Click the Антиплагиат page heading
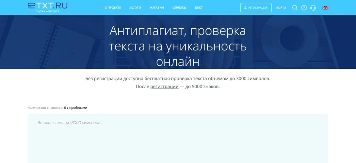This screenshot has width=356, height=163. coord(178,46)
